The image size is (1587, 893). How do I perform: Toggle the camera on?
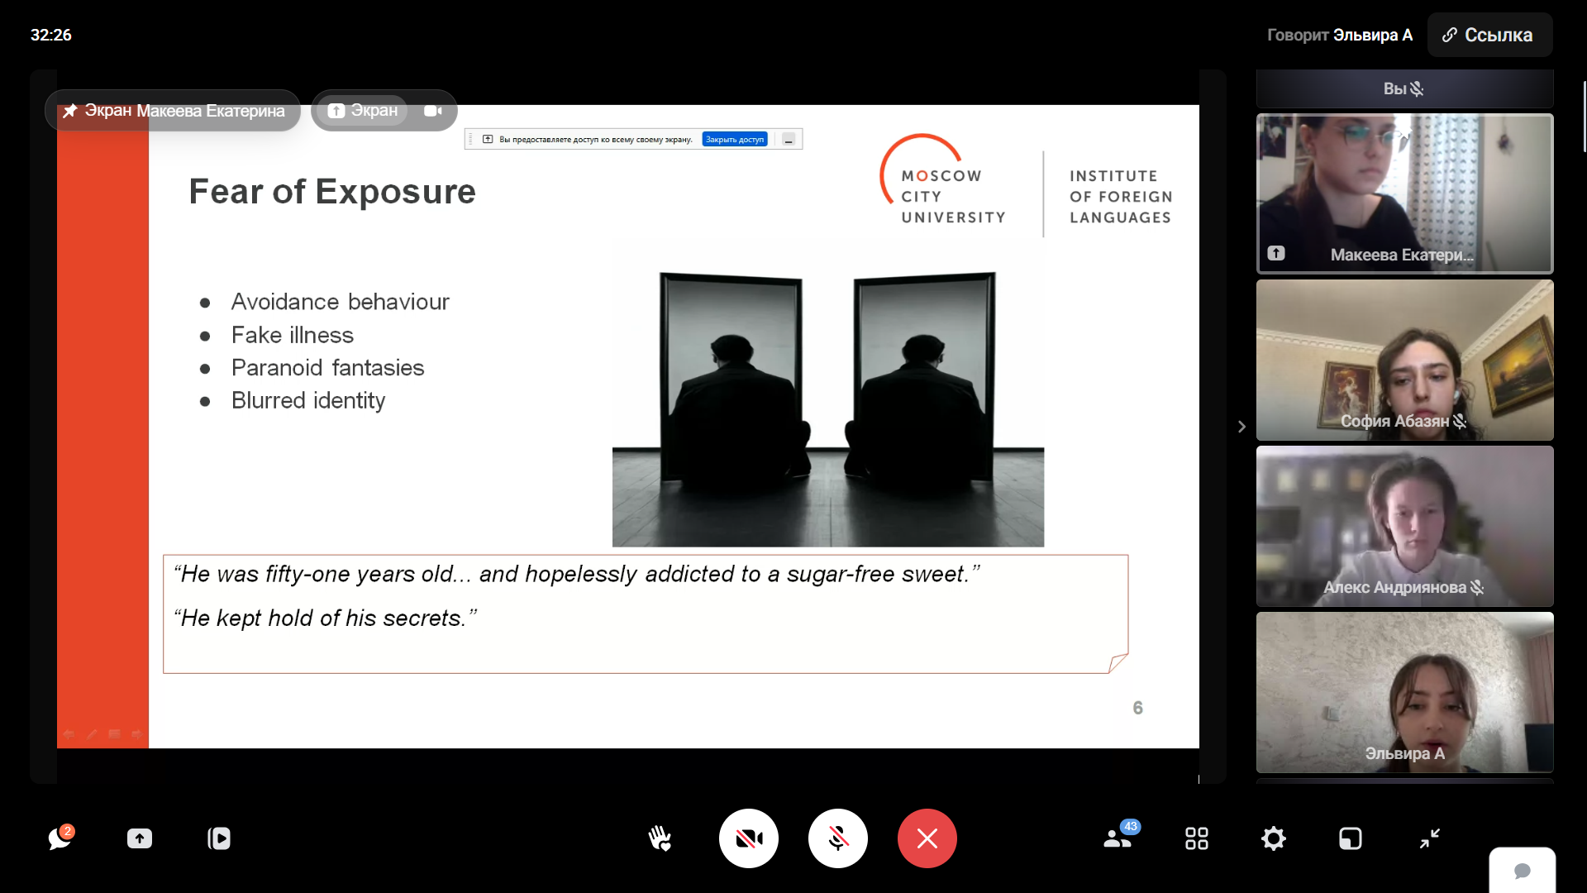click(x=749, y=838)
